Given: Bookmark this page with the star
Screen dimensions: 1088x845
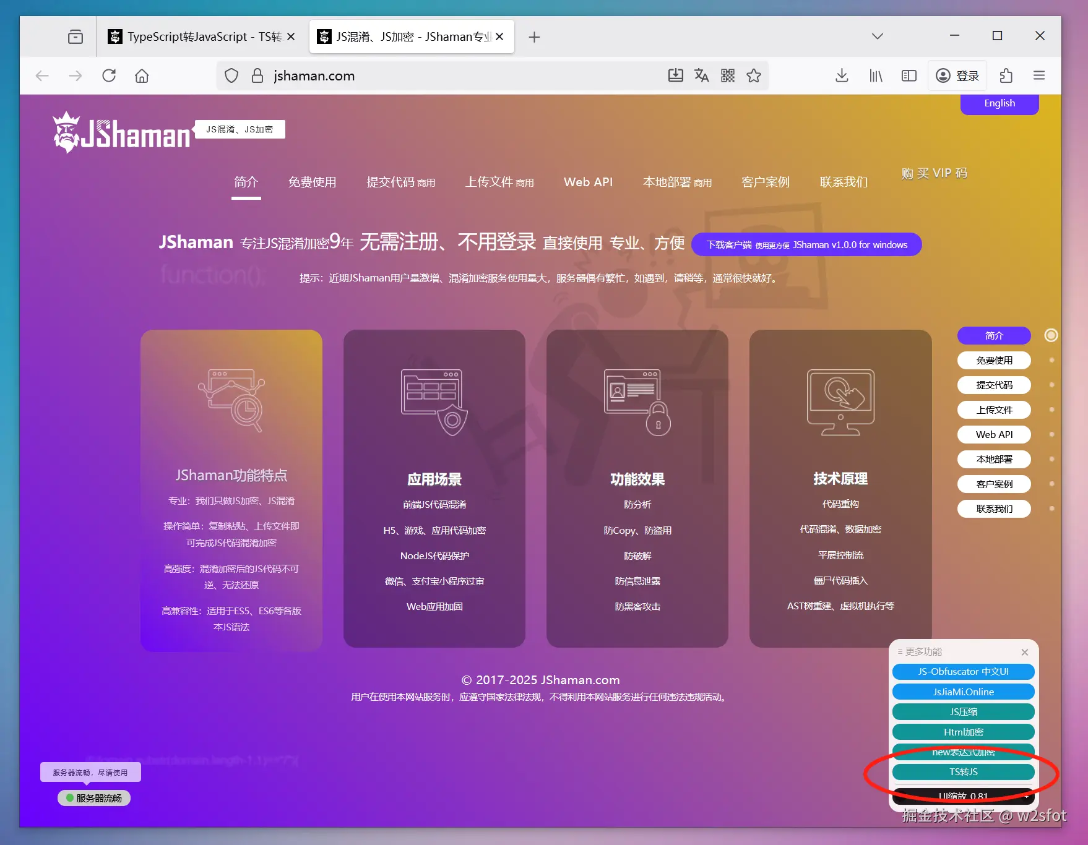Looking at the screenshot, I should pos(754,76).
